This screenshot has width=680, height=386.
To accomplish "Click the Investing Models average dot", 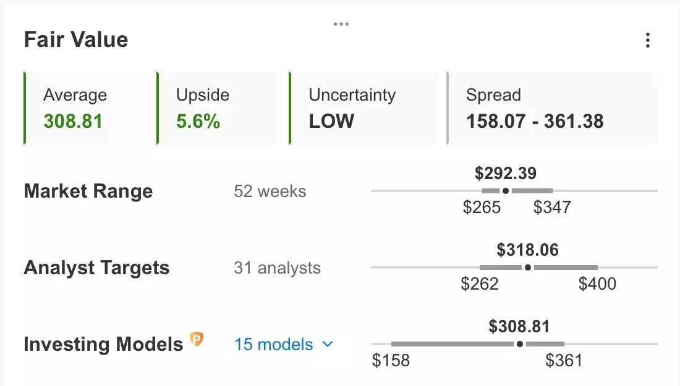I will click(519, 344).
